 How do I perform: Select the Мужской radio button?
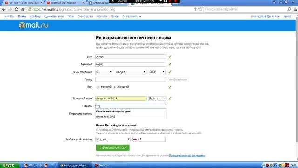pyautogui.click(x=98, y=87)
